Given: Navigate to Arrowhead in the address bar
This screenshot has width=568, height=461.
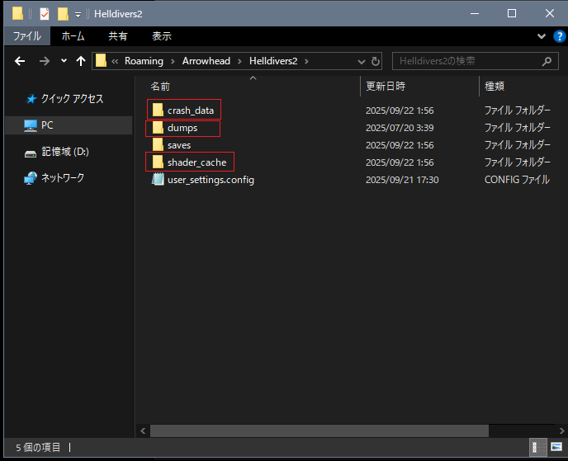Looking at the screenshot, I should [x=206, y=61].
